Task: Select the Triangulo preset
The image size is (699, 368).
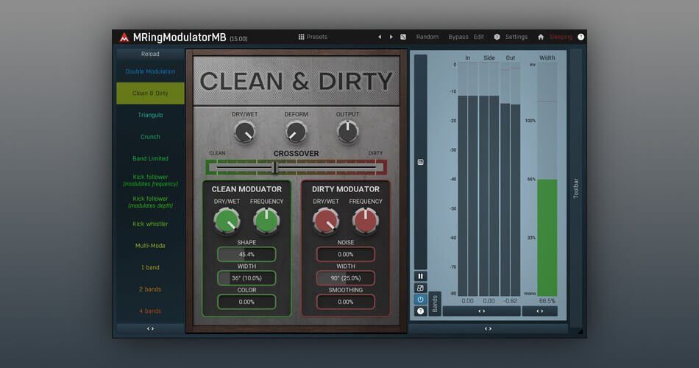Action: point(150,115)
